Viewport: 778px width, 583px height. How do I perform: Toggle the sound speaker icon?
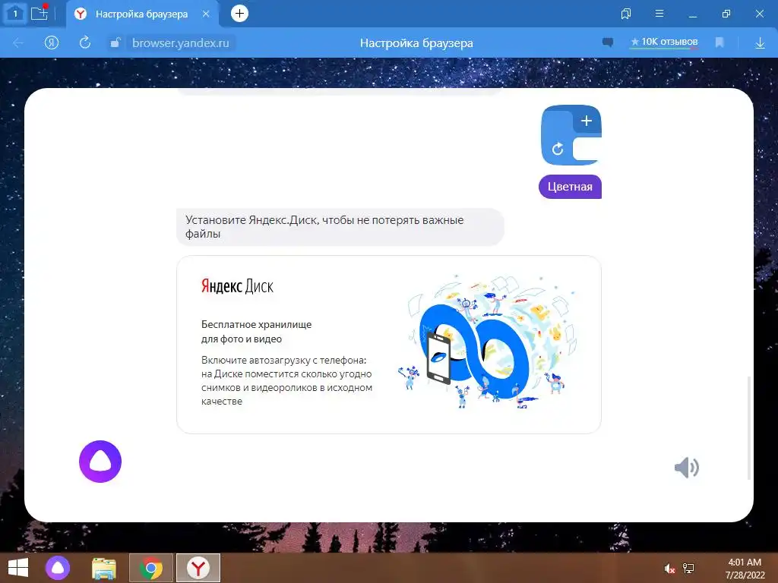coord(687,467)
